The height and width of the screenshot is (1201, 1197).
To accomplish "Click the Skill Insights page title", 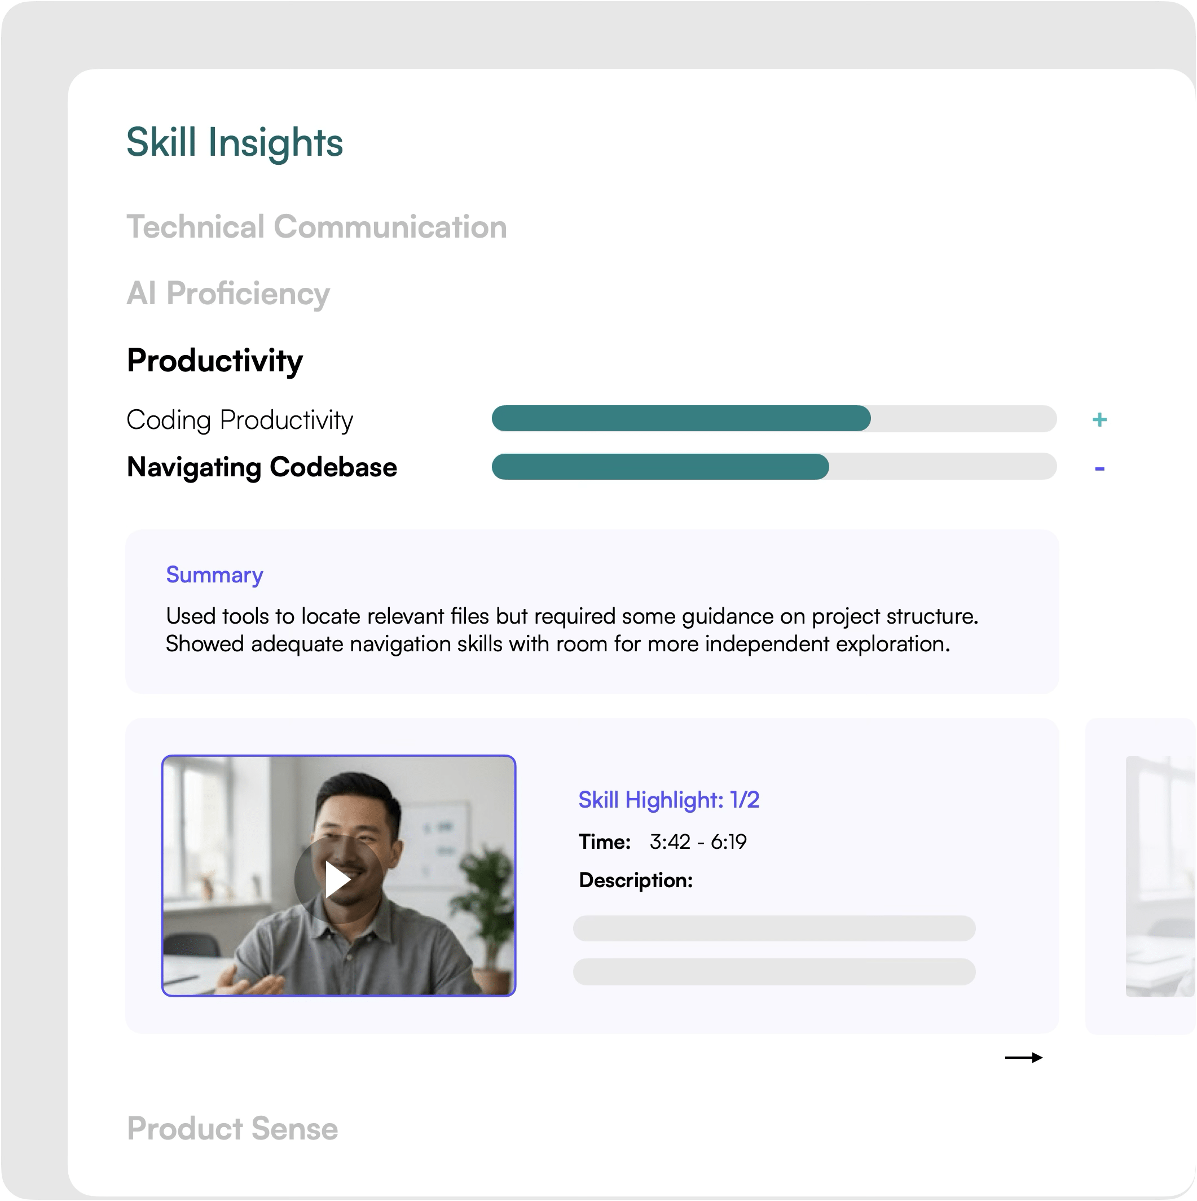I will coord(234,142).
